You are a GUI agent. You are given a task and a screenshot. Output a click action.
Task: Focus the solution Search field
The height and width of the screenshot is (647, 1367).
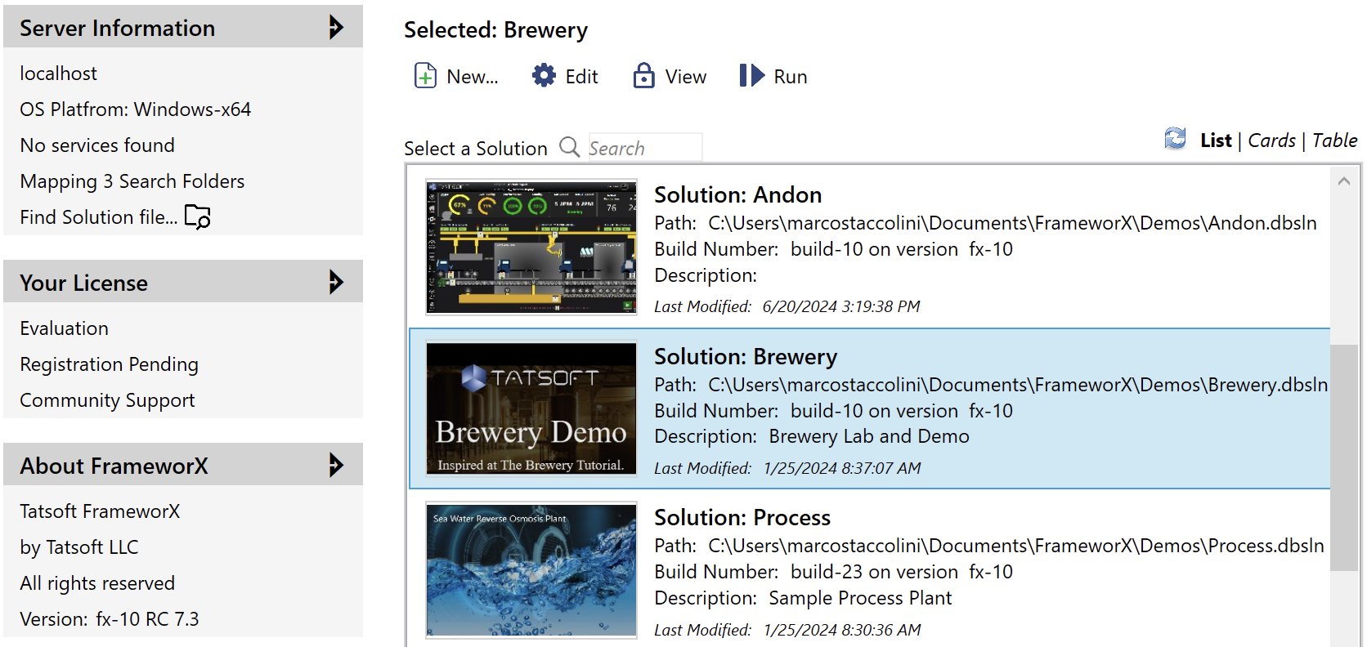[645, 148]
